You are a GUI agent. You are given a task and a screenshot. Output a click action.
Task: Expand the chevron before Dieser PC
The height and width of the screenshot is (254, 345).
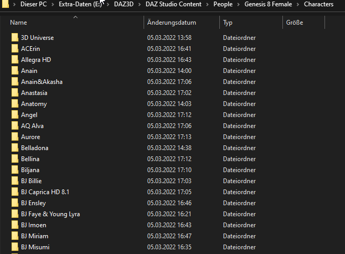(x=14, y=4)
